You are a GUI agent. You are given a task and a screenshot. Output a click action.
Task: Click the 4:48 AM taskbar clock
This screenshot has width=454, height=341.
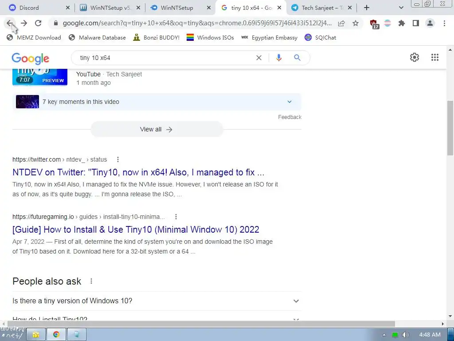[430, 335]
